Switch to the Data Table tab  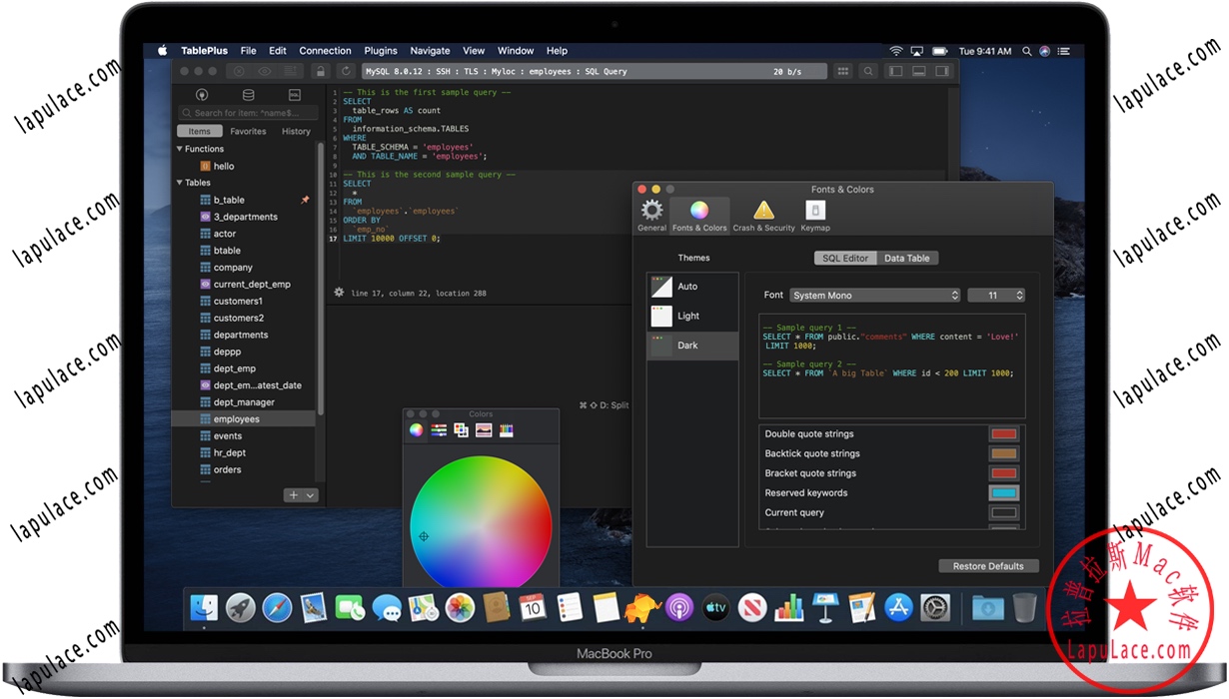click(x=907, y=258)
